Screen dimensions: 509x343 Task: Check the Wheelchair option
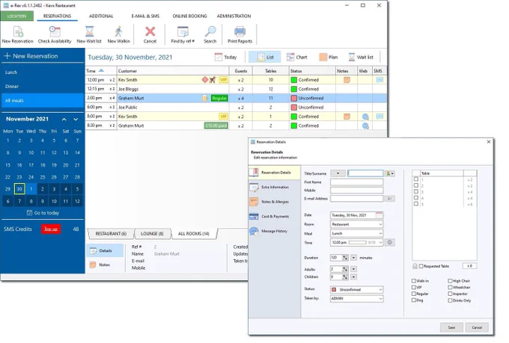tap(451, 287)
